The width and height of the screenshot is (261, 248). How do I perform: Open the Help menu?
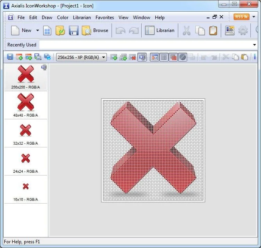[x=160, y=18]
